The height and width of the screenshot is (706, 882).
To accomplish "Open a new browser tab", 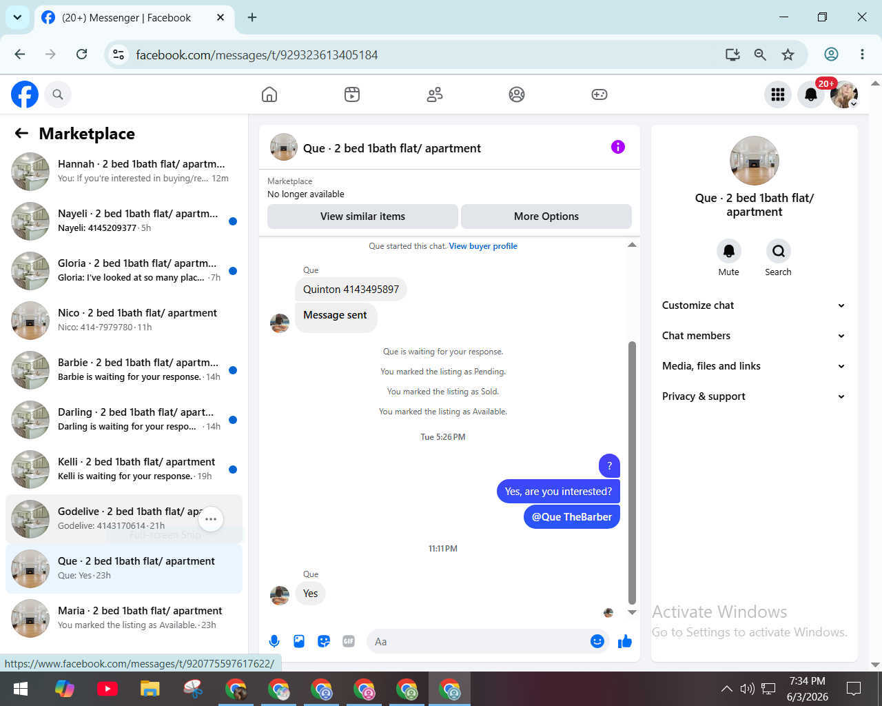I will coord(252,17).
